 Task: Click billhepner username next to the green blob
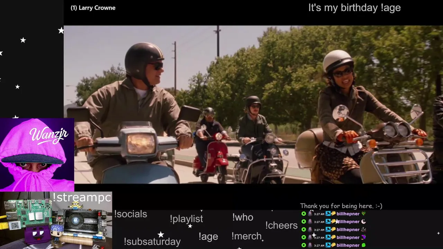348,245
